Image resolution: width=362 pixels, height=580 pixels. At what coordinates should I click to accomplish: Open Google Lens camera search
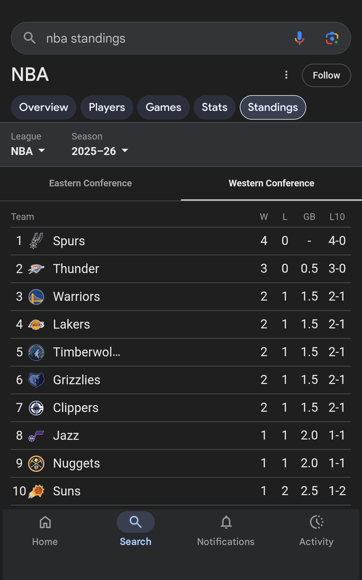coord(332,38)
